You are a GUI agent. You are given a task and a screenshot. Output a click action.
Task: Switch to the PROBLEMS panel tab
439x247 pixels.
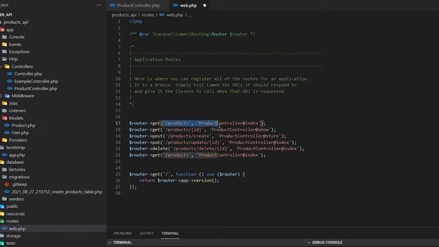pos(123,233)
